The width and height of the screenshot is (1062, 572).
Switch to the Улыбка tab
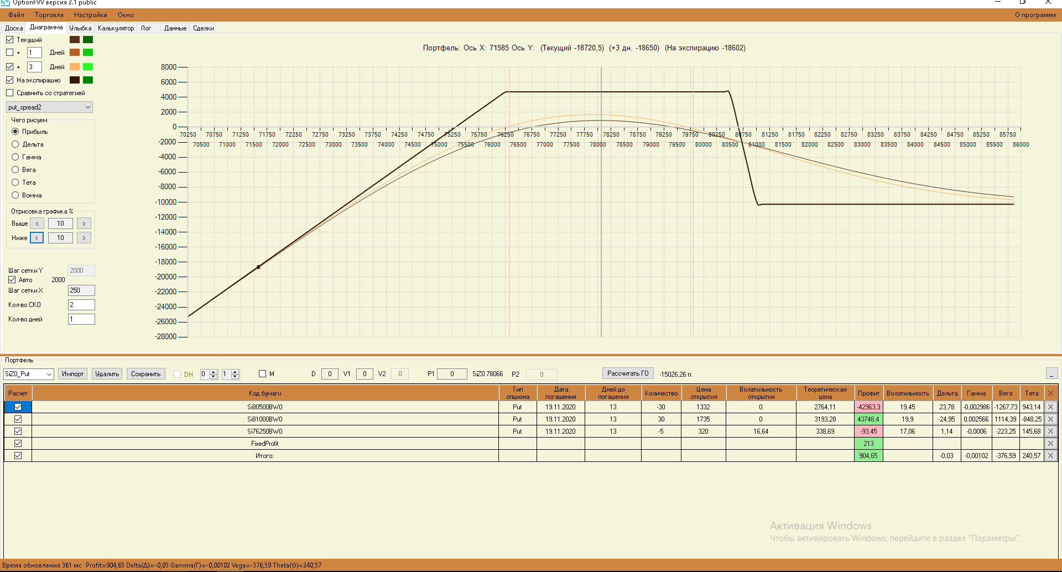(80, 28)
